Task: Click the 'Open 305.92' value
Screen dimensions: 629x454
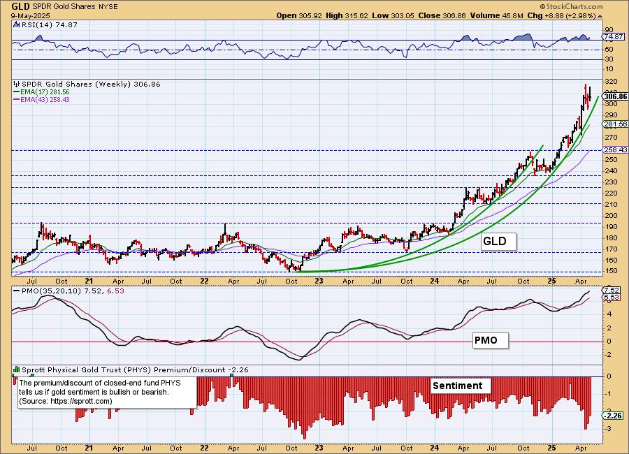Action: tap(299, 15)
